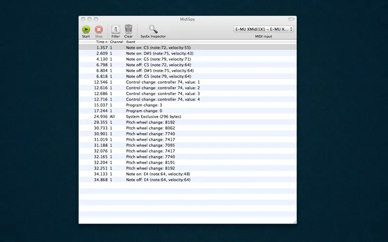Open the SysEx Inspector magnifier icon
Image resolution: width=388 pixels, height=242 pixels.
153,29
